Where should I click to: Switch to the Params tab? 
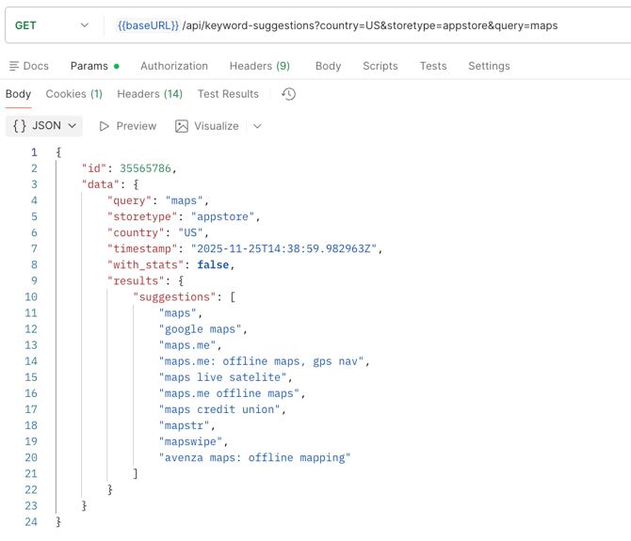coord(89,66)
